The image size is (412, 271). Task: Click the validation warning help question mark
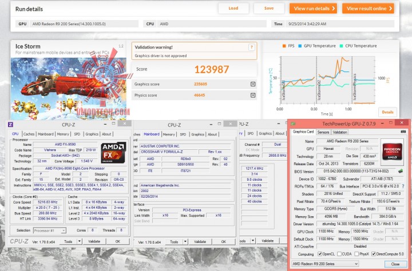point(251,47)
